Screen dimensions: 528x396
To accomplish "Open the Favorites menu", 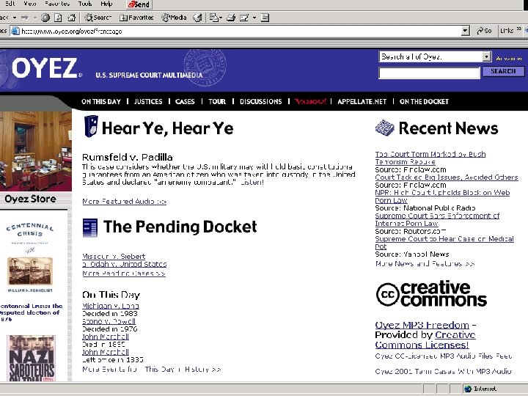I will tap(57, 4).
